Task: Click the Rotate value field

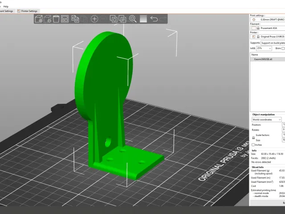Action: click(x=283, y=130)
